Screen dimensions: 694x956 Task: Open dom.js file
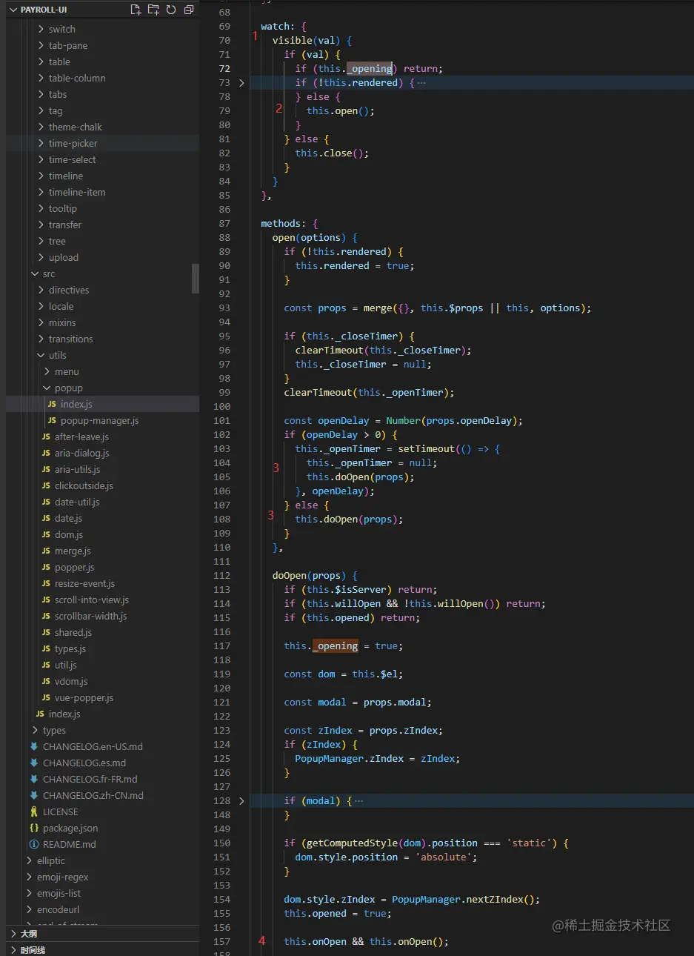(x=69, y=534)
